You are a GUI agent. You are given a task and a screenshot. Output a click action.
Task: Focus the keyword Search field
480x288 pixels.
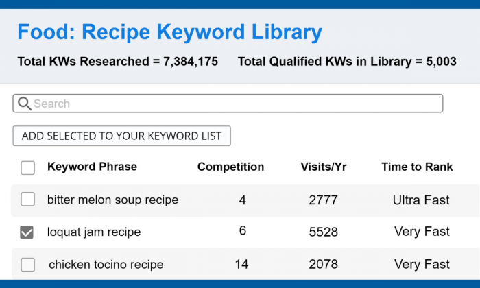(x=228, y=104)
